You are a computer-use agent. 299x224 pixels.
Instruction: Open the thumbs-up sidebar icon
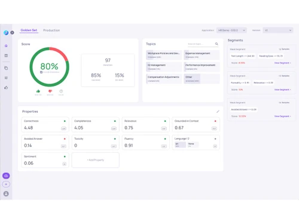(x=6, y=88)
